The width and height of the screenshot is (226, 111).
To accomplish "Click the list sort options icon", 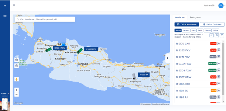I will pyautogui.click(x=217, y=35).
